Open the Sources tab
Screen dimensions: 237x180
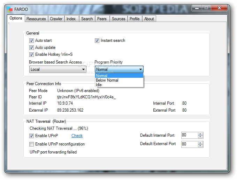pyautogui.click(x=118, y=19)
